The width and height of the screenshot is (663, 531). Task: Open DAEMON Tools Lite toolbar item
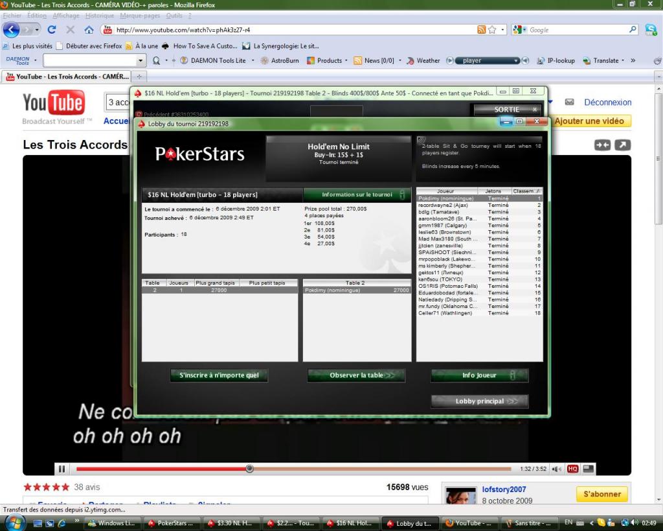[x=214, y=60]
